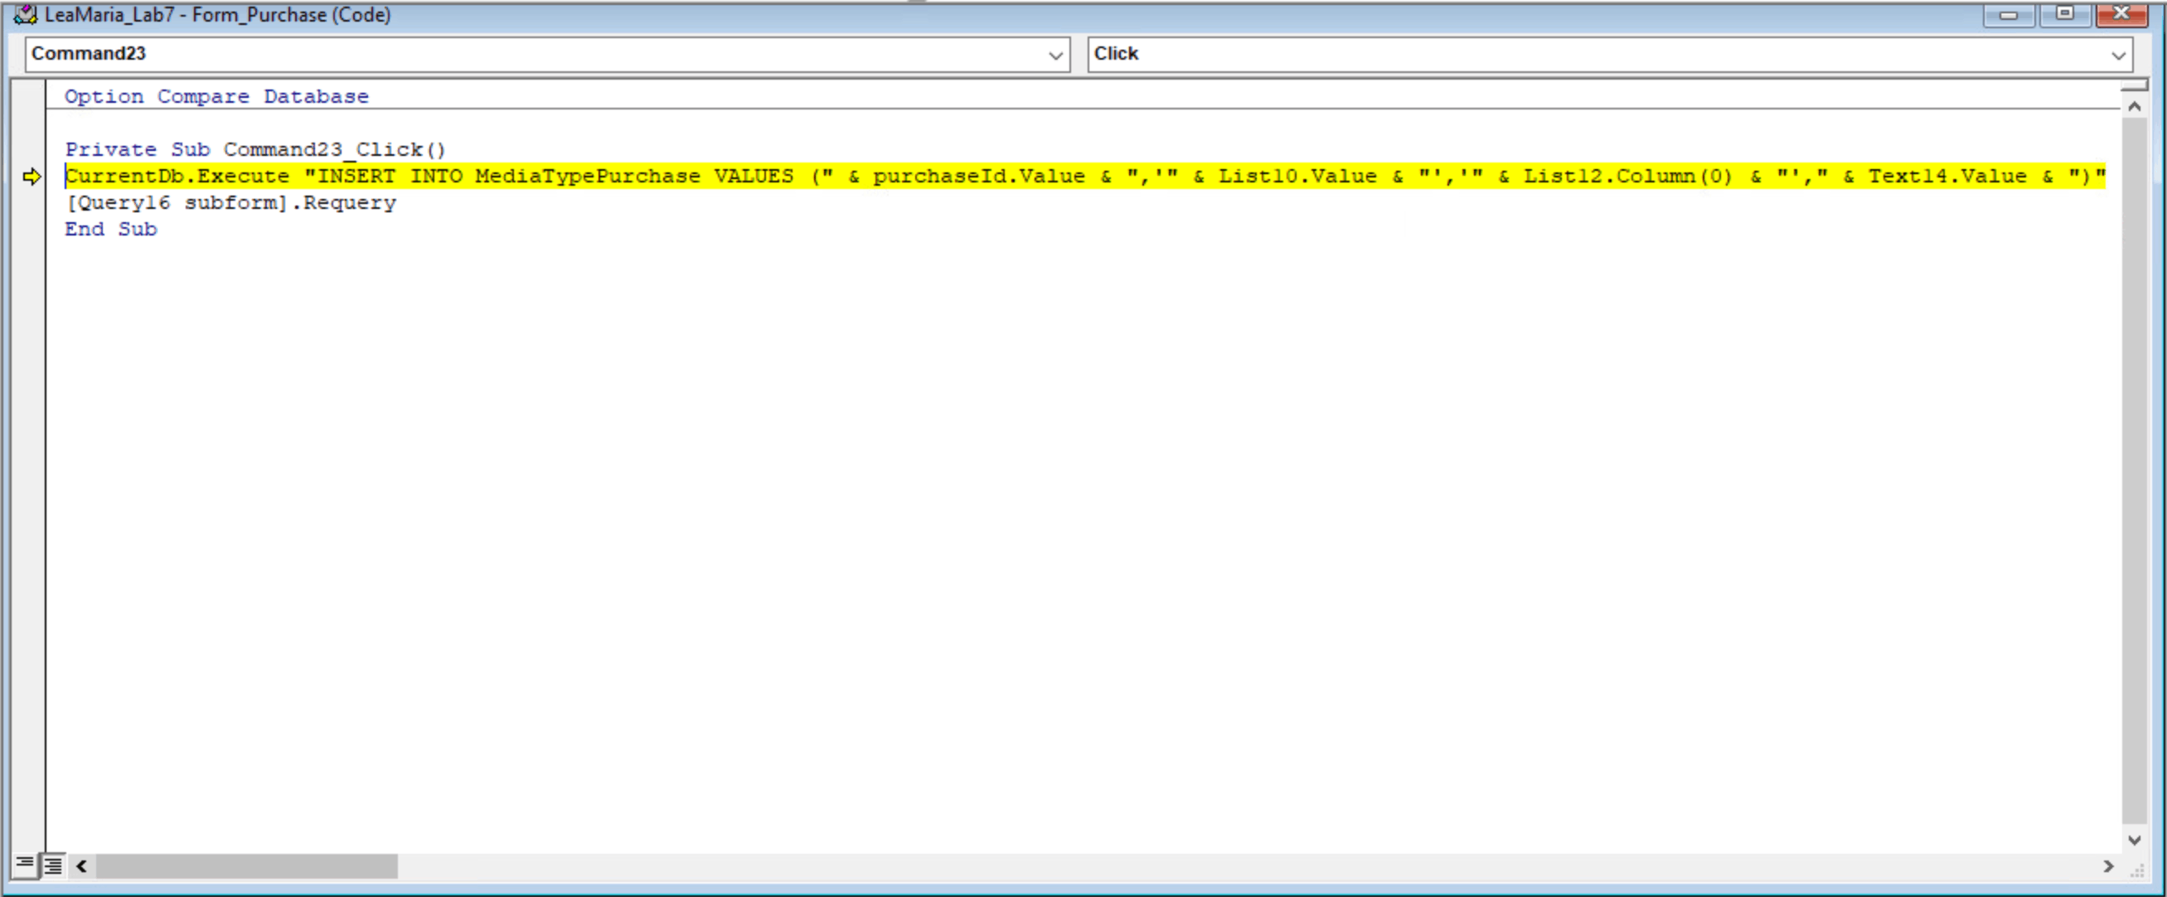Open the Click procedure dropdown arrow

pos(2118,56)
